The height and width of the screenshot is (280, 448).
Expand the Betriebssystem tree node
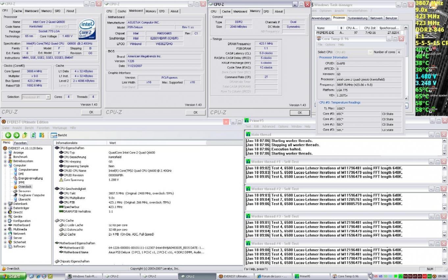point(5,161)
